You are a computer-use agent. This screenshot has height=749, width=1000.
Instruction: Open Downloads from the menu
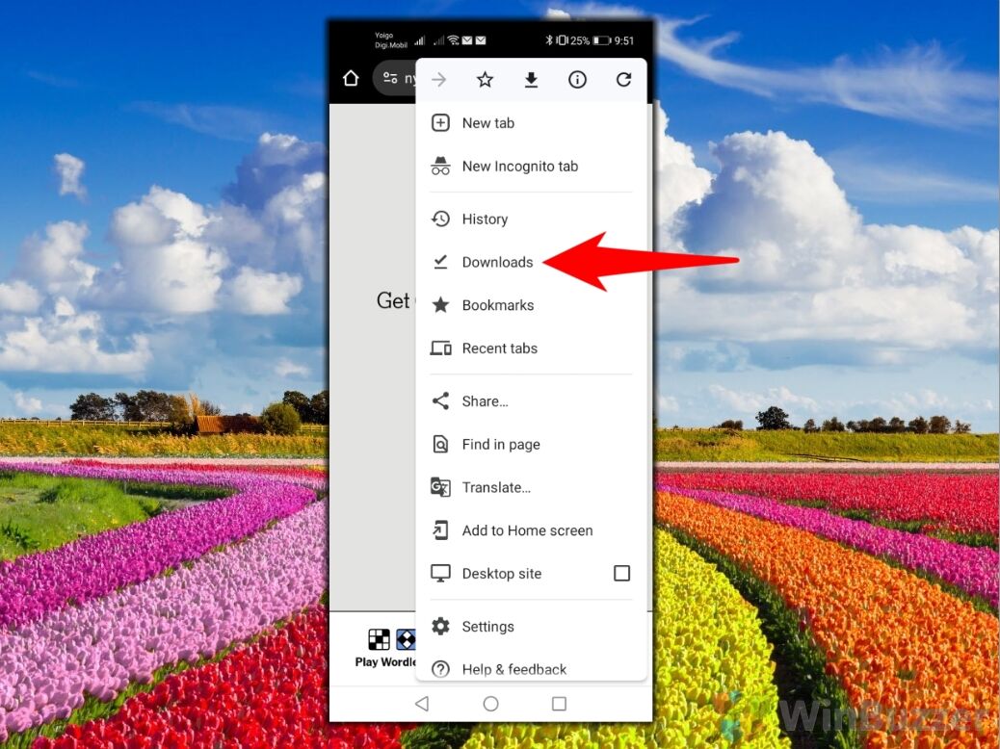[x=497, y=262]
